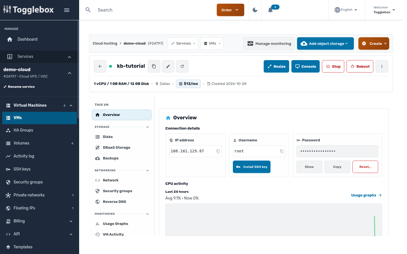This screenshot has width=407, height=254.
Task: Click the Cloud hosting breadcrumb link
Action: [105, 43]
